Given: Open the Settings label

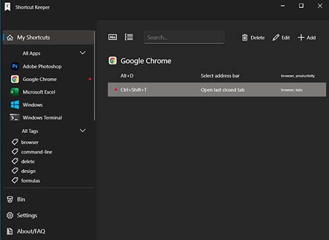Looking at the screenshot, I should pos(27,215).
